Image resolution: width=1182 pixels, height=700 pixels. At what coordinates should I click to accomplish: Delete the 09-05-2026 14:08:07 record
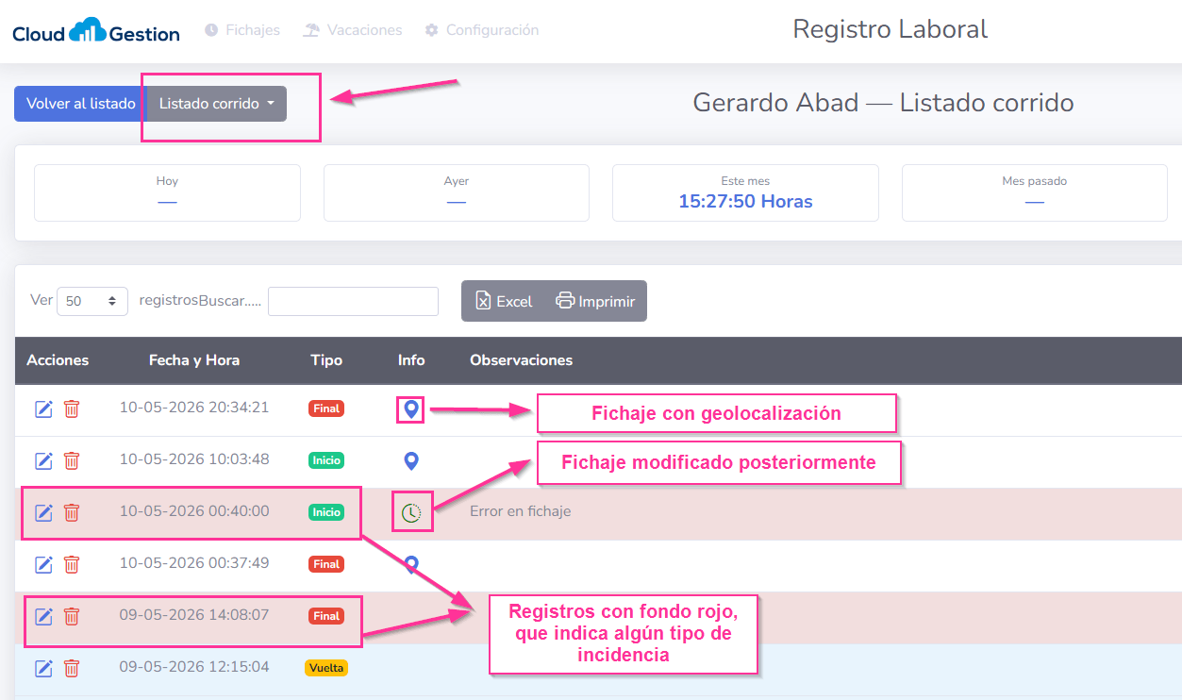[x=72, y=616]
